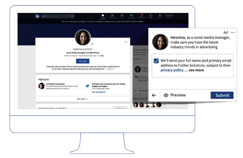This screenshot has height=158, width=243.
Task: Expand the ad consent see more text
Action: coord(196,70)
